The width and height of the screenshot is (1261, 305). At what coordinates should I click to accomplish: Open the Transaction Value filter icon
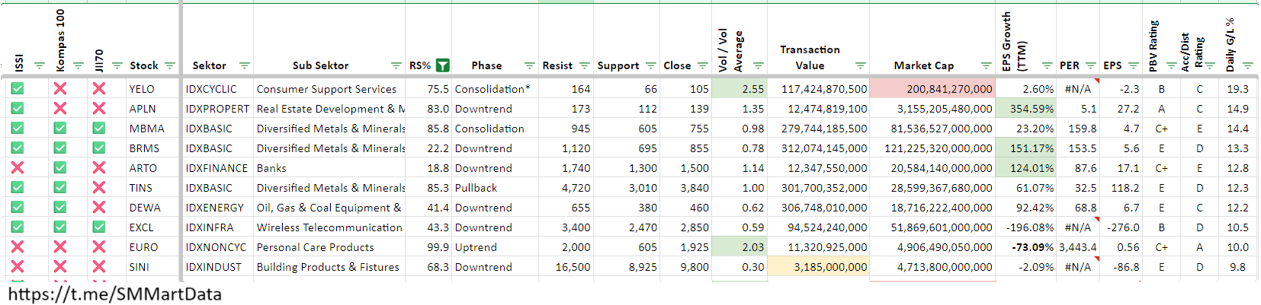(x=860, y=65)
